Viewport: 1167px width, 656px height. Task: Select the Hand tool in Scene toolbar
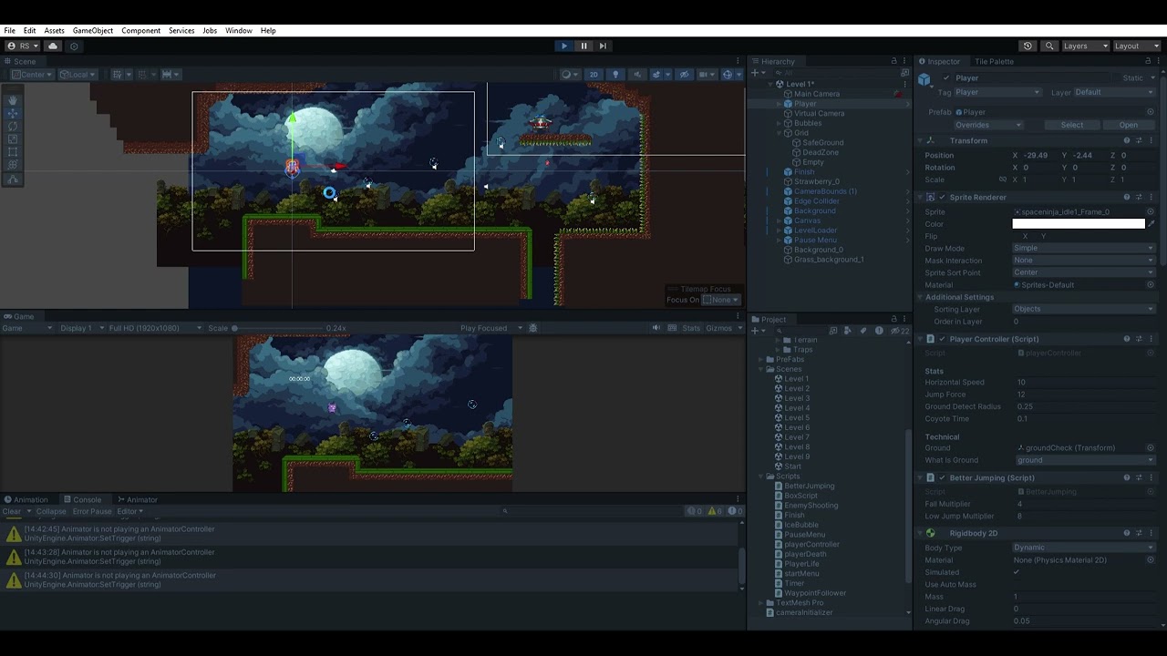13,100
